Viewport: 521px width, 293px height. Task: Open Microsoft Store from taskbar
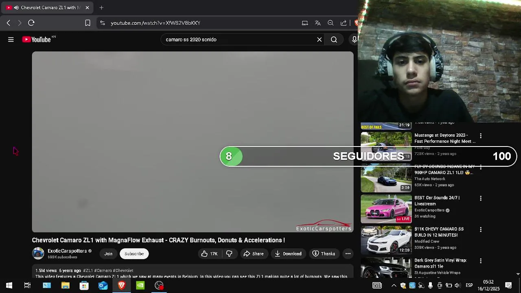84,286
